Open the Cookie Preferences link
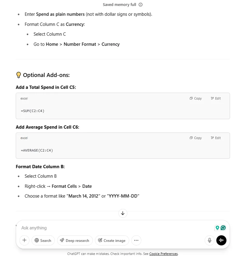The image size is (244, 257). click(163, 254)
